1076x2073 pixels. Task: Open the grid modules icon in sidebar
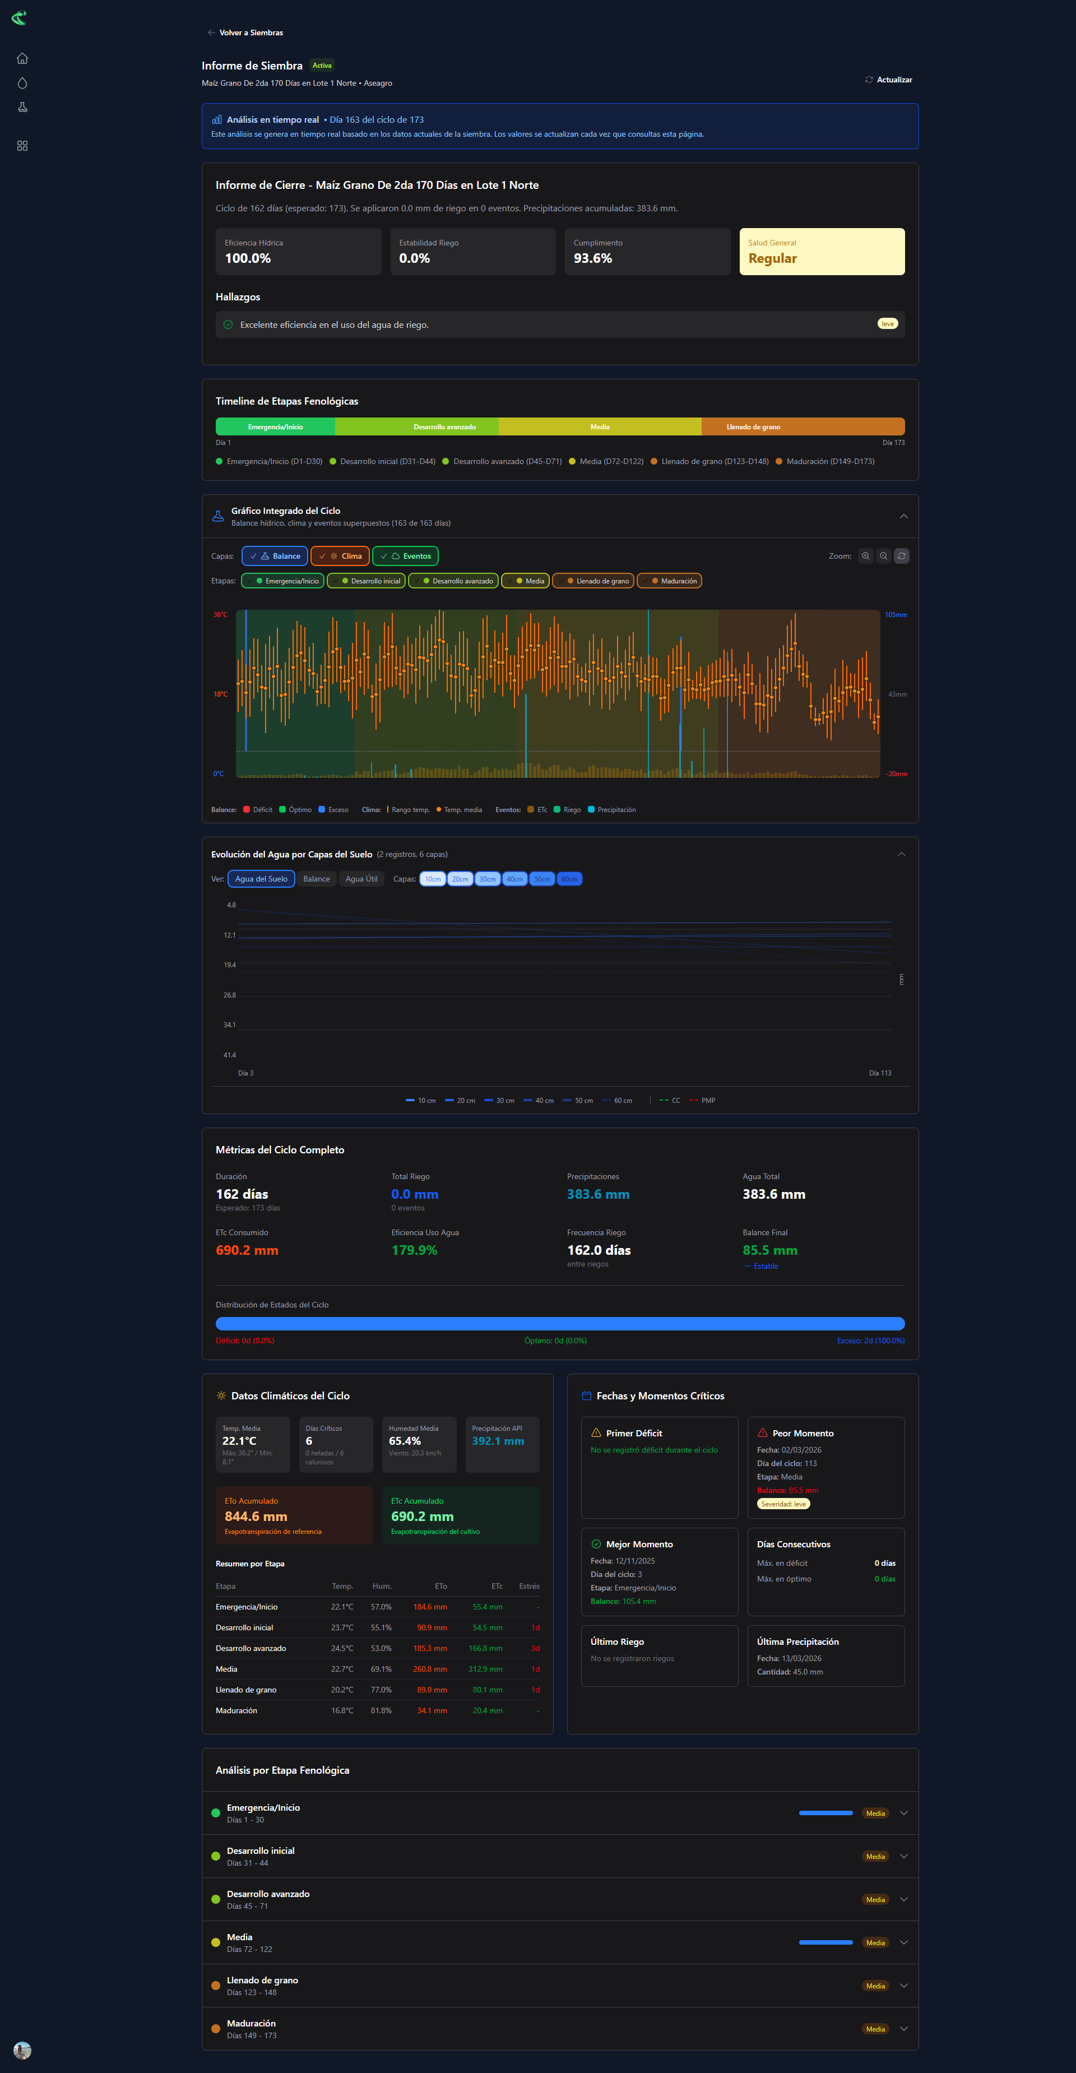(22, 146)
